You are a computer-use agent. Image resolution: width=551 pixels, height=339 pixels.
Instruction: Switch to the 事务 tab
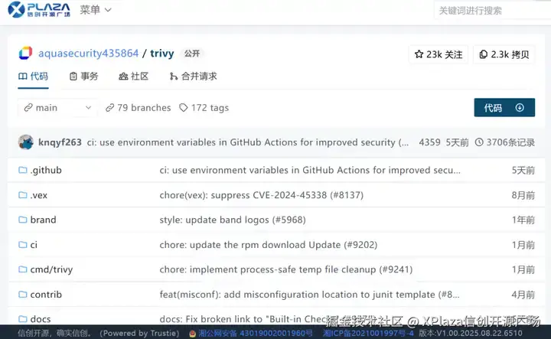click(x=84, y=77)
